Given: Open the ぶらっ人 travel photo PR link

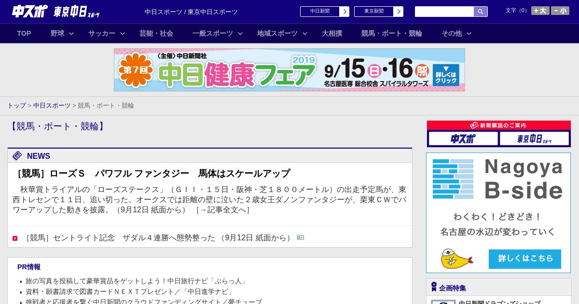Looking at the screenshot, I should point(137,281).
